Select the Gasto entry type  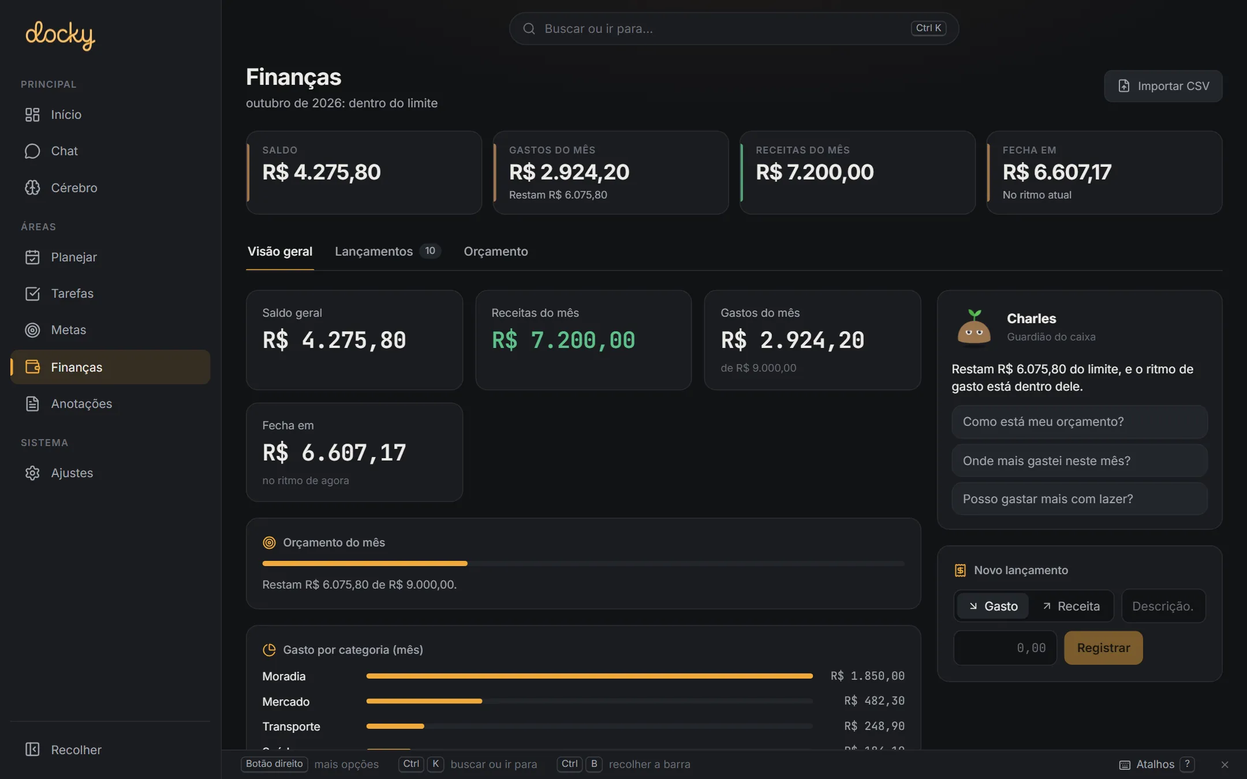coord(992,606)
